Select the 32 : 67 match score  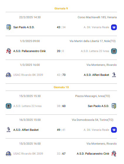coord(61,154)
